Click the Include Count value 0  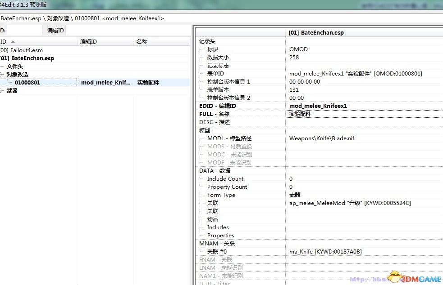pyautogui.click(x=291, y=179)
